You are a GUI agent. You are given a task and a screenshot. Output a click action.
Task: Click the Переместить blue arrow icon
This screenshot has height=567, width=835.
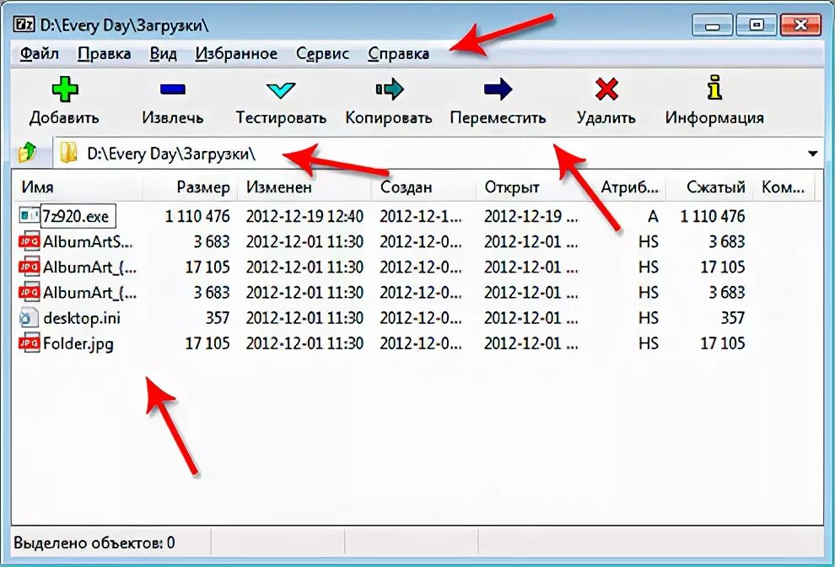[x=498, y=89]
